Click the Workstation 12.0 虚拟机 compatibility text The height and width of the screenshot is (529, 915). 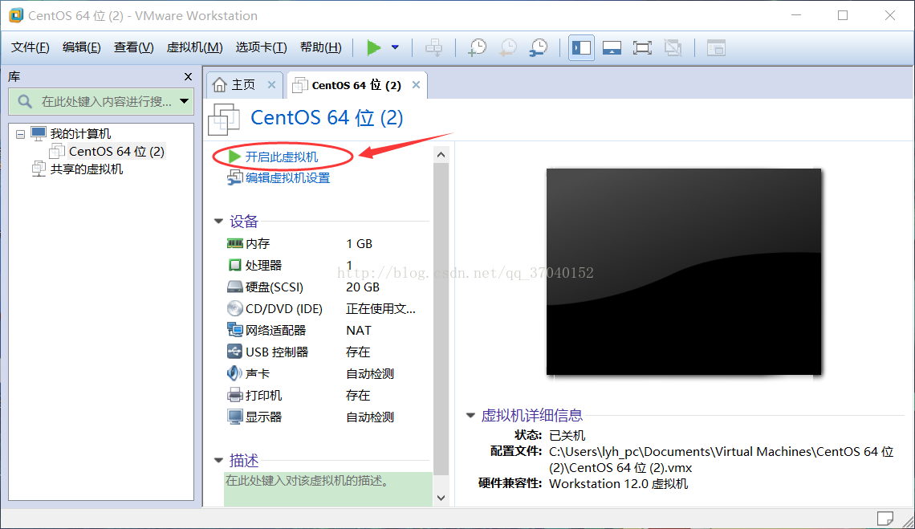(x=619, y=483)
